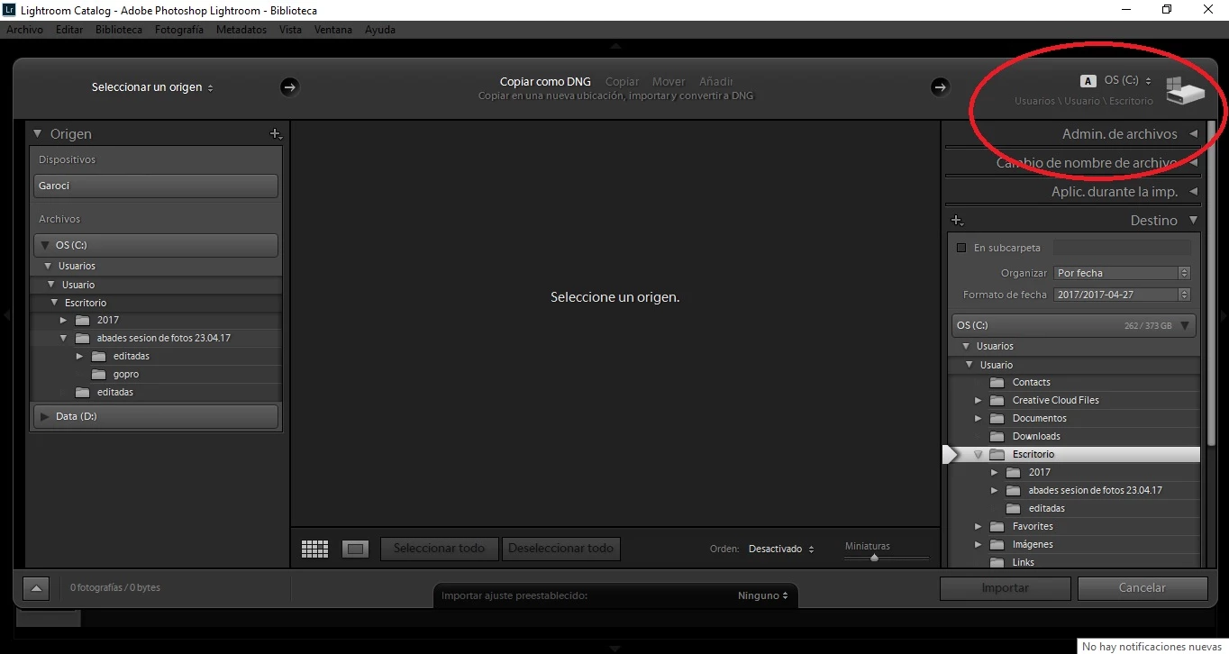Click the gopro folder icon in Origen
The height and width of the screenshot is (654, 1229).
(x=98, y=374)
